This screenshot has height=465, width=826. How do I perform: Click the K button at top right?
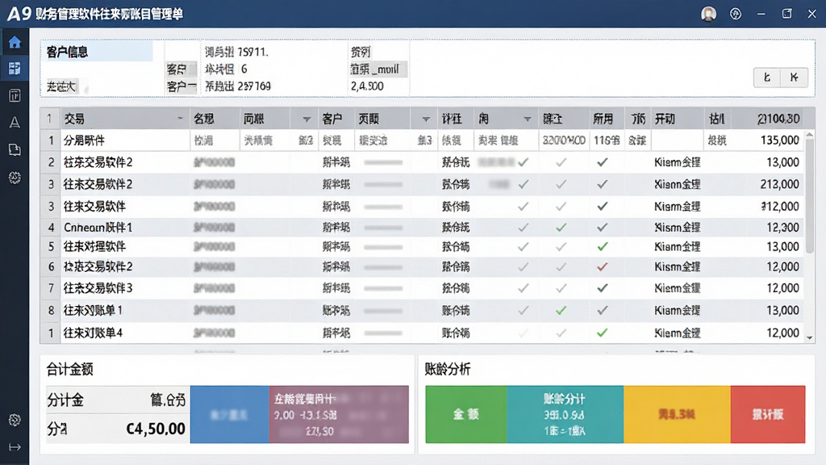tap(795, 77)
